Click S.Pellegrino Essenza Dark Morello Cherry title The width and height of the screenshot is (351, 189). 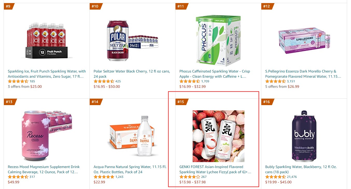pos(303,74)
